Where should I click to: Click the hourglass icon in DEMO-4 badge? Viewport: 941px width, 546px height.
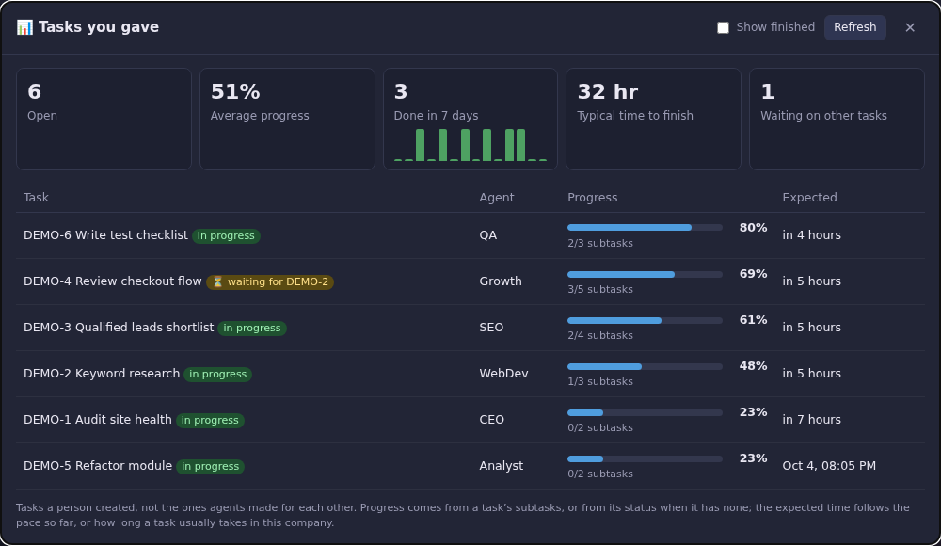pyautogui.click(x=218, y=281)
